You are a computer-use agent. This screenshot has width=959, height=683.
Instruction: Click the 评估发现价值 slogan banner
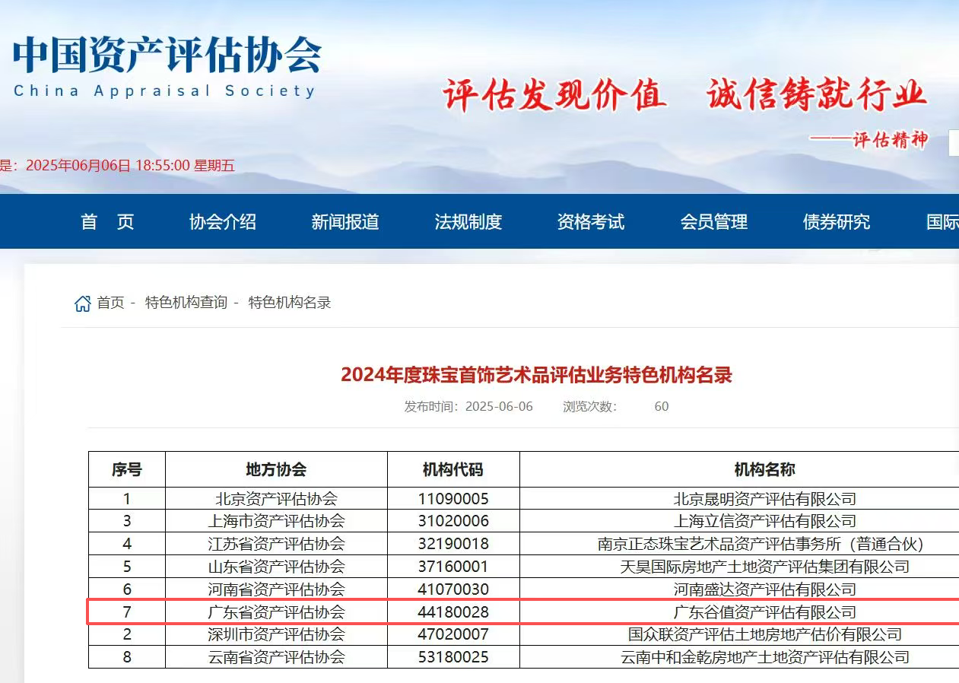pos(554,96)
